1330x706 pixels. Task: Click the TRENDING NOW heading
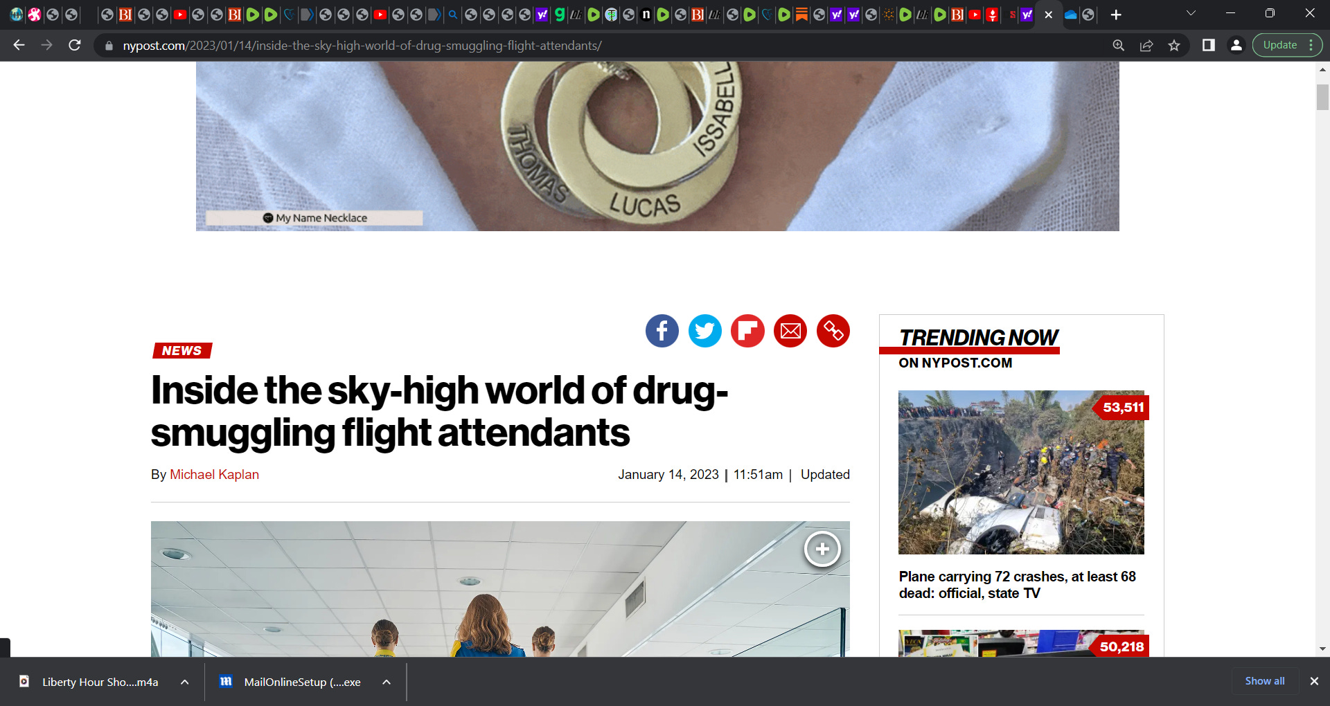pos(978,337)
